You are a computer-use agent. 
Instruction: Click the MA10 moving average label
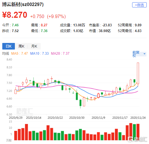tap(39, 54)
